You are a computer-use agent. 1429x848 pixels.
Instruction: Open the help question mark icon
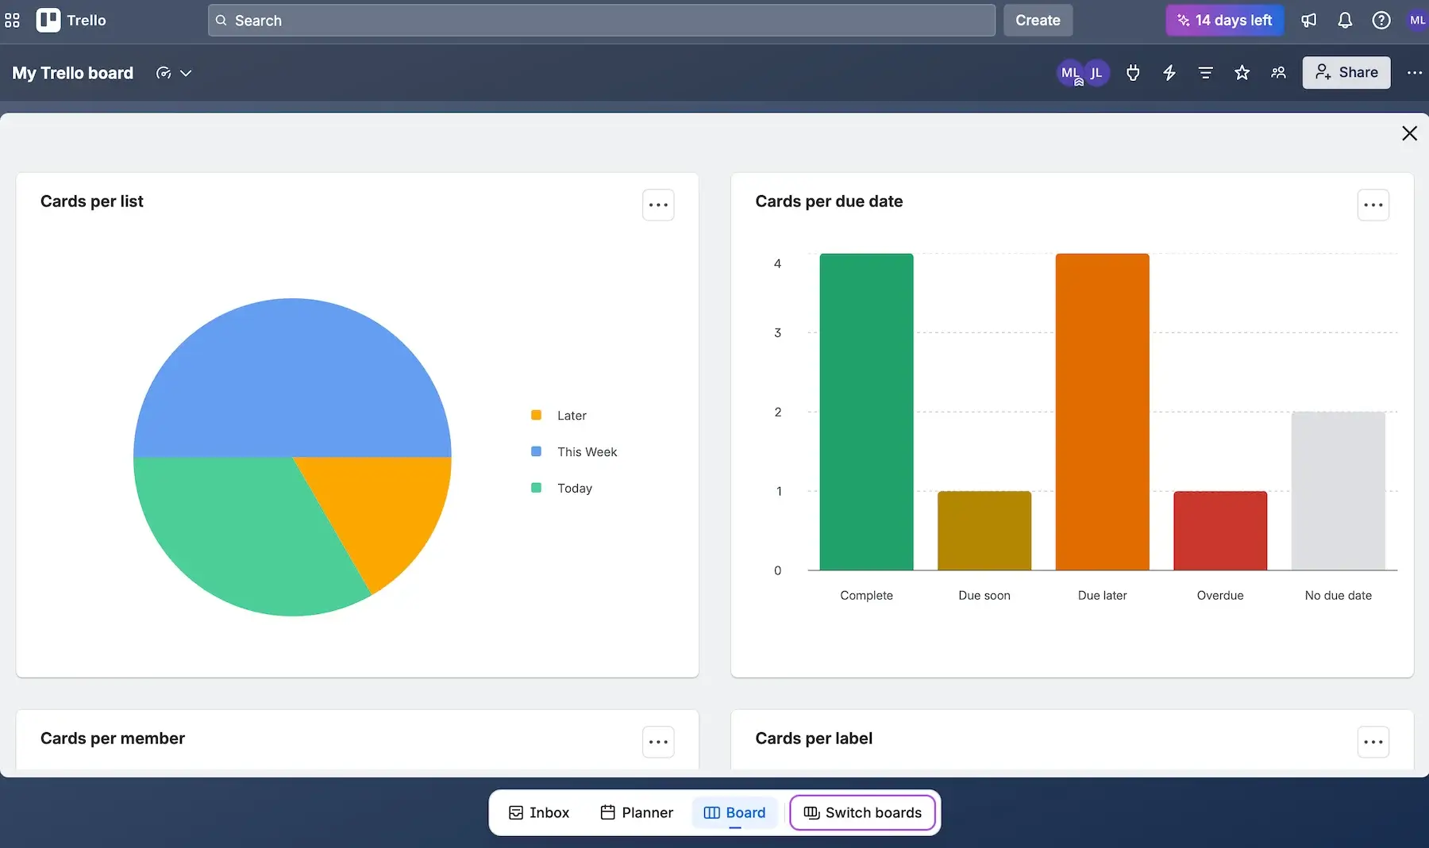click(1381, 21)
